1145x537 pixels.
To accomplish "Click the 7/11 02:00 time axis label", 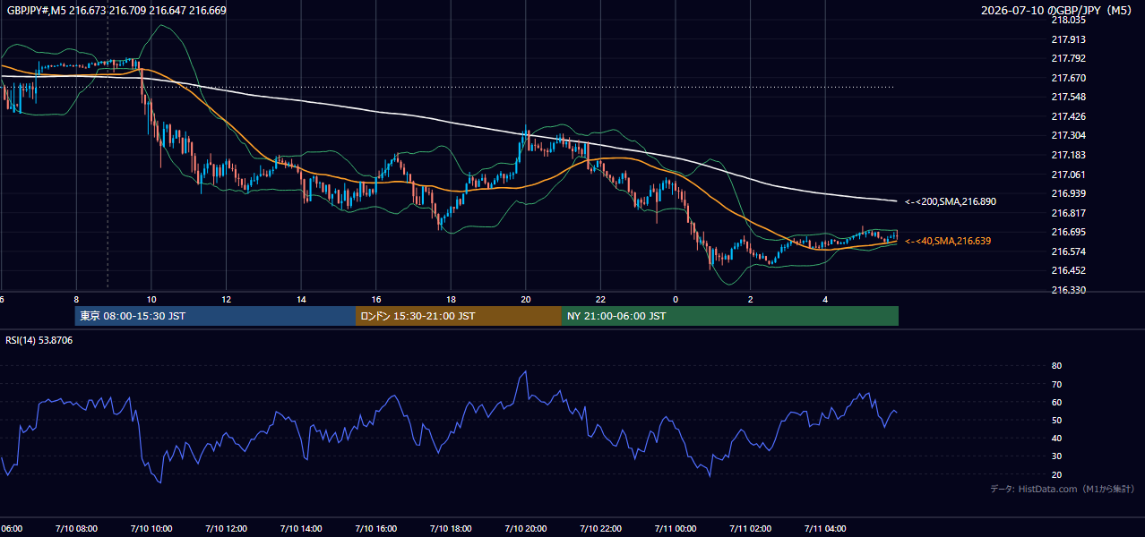I will [750, 528].
